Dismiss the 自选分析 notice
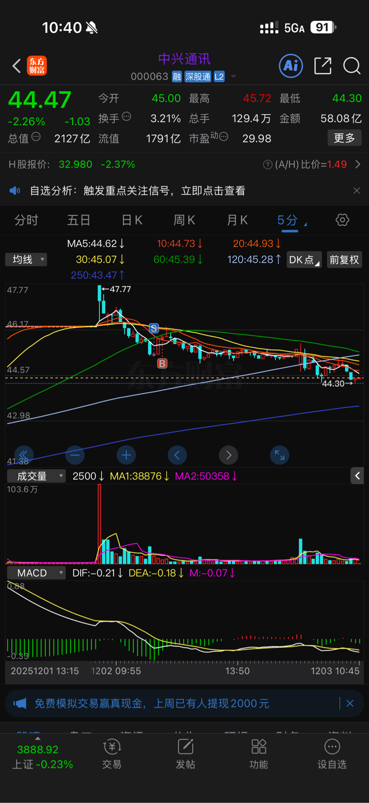This screenshot has height=803, width=369. pyautogui.click(x=357, y=191)
